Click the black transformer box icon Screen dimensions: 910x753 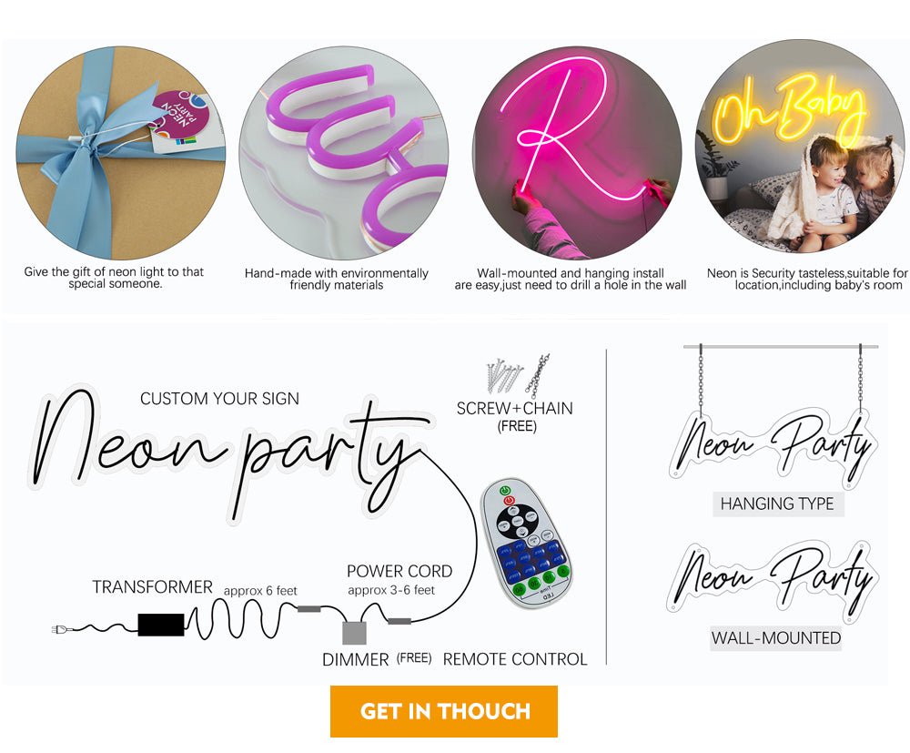[x=161, y=625]
